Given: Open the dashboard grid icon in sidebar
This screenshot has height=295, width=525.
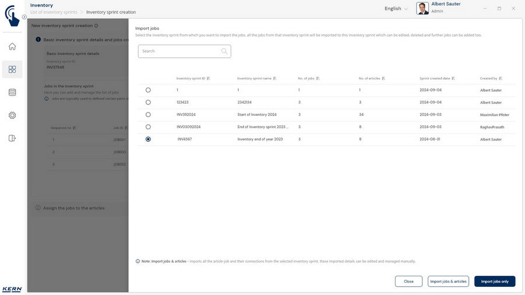Looking at the screenshot, I should (x=12, y=69).
